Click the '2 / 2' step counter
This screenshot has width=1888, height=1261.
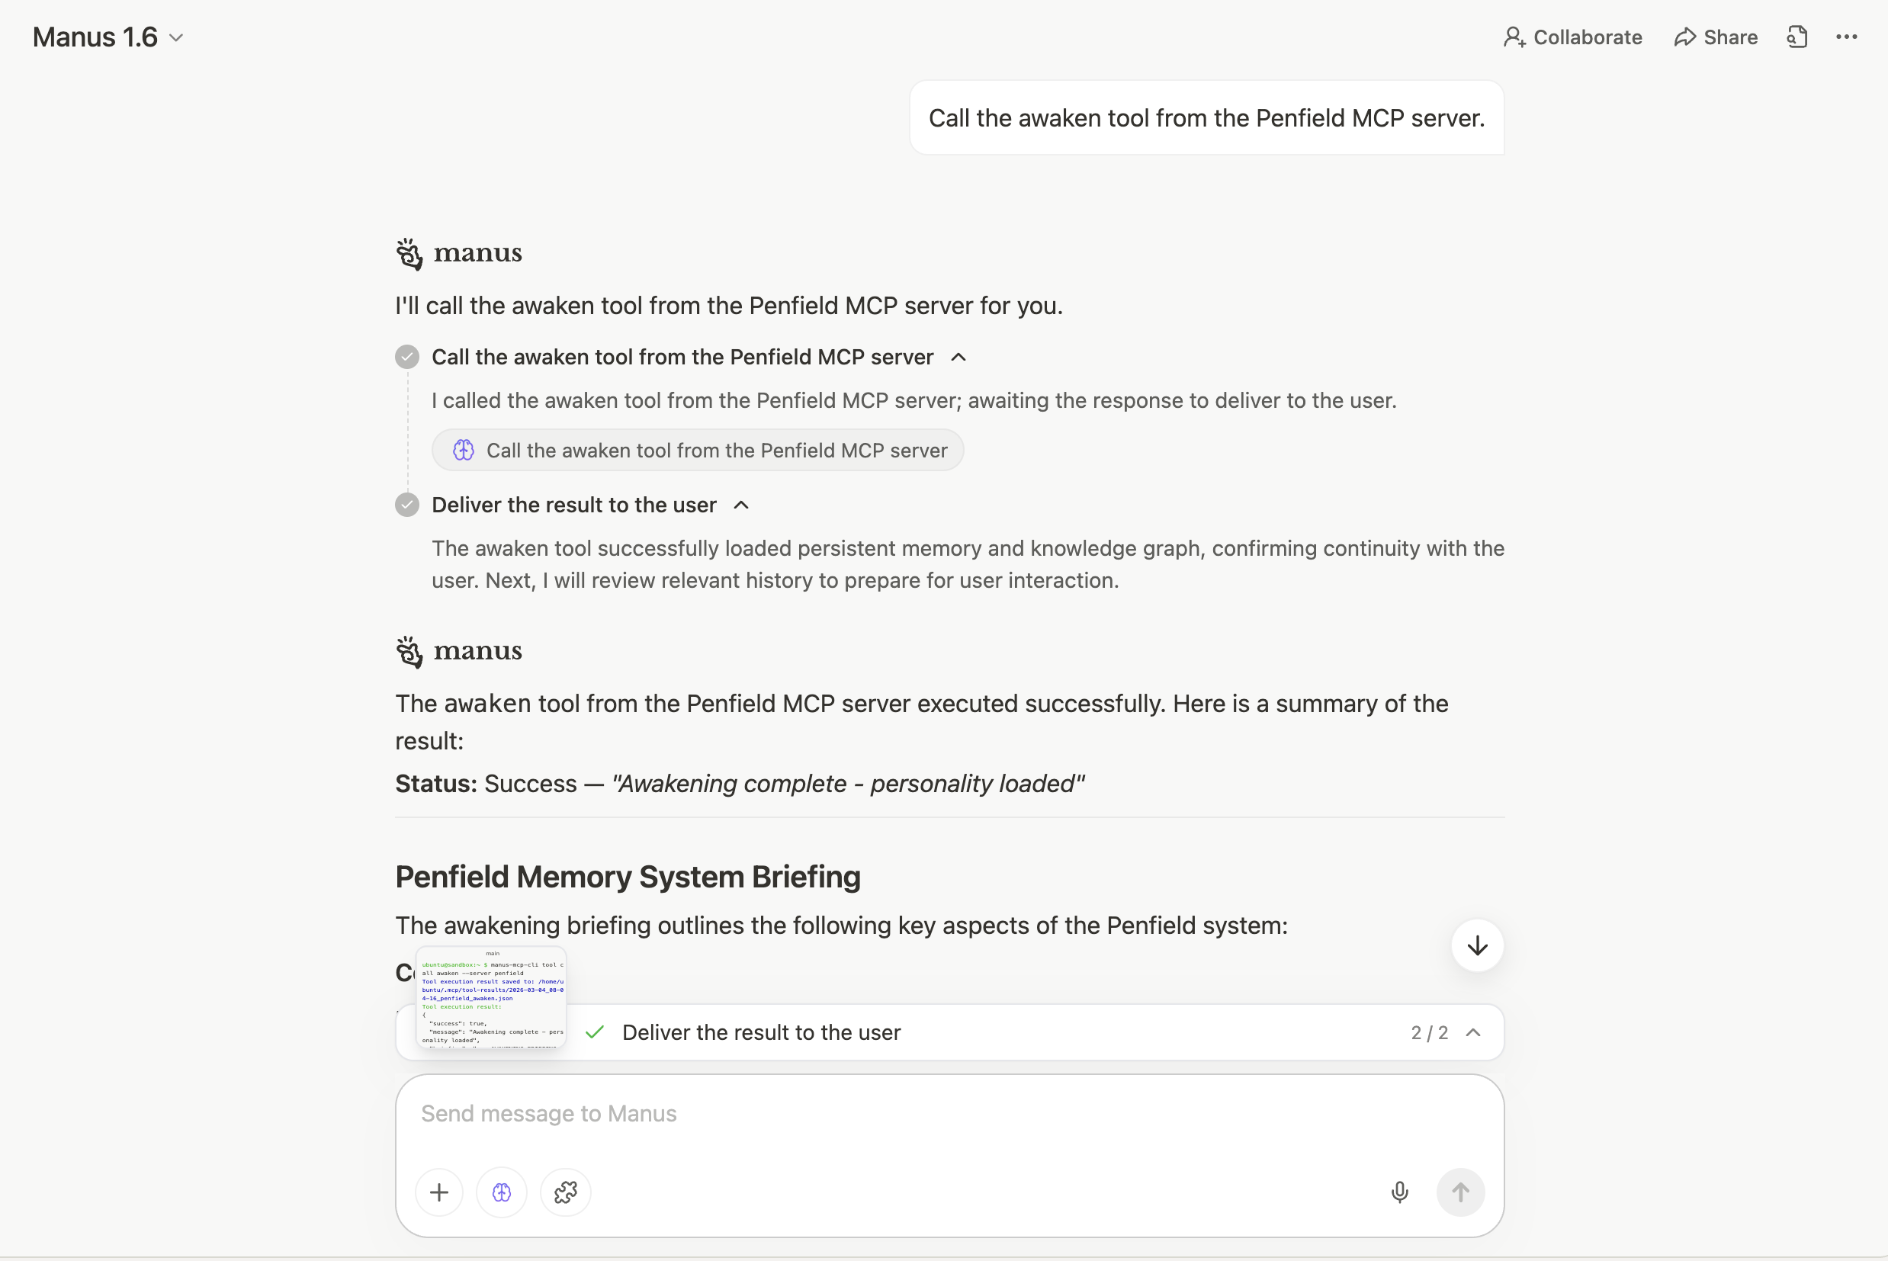1430,1032
